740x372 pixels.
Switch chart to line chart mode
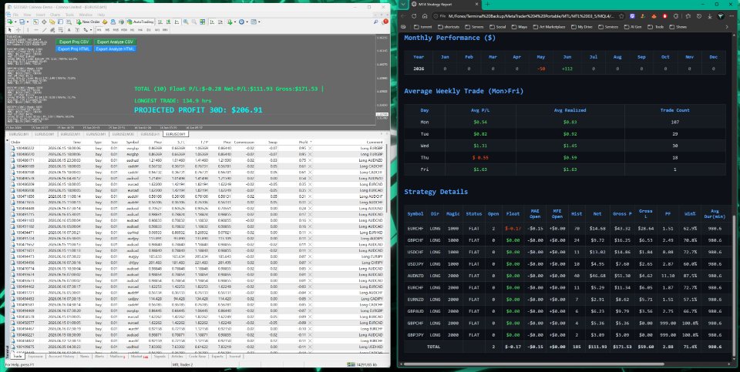pos(177,22)
